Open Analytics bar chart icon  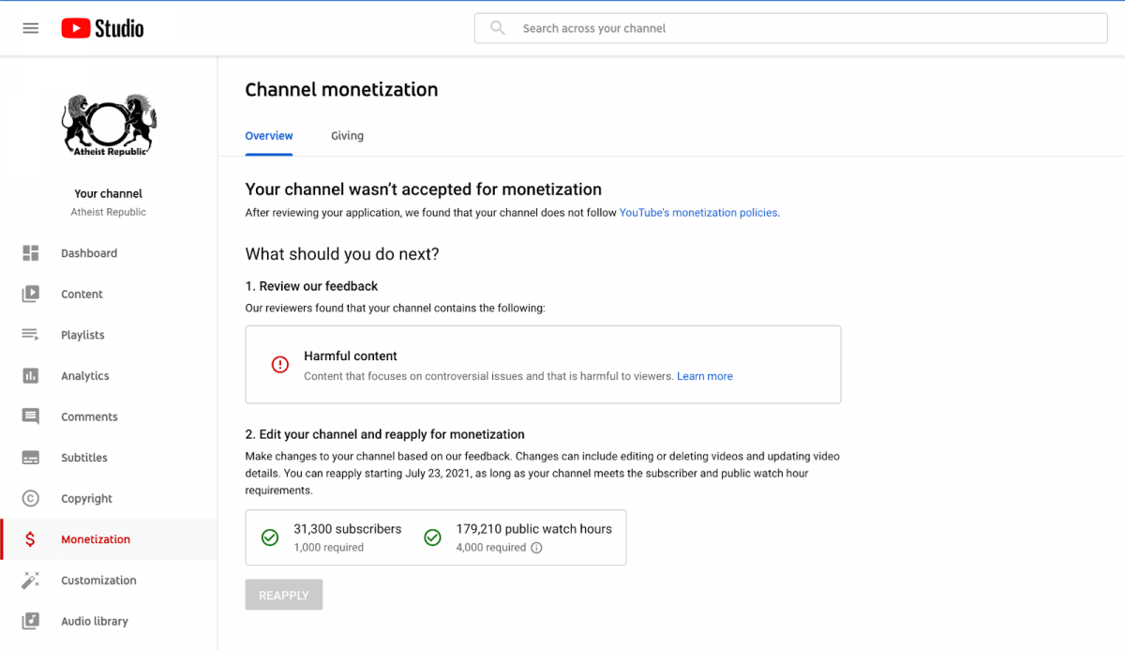click(31, 376)
